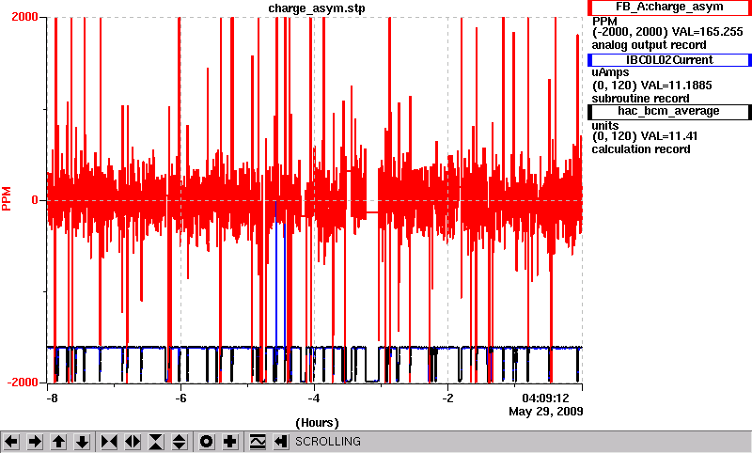Select the IBC0L02Current curve legend
The width and height of the screenshot is (752, 453).
pyautogui.click(x=669, y=60)
